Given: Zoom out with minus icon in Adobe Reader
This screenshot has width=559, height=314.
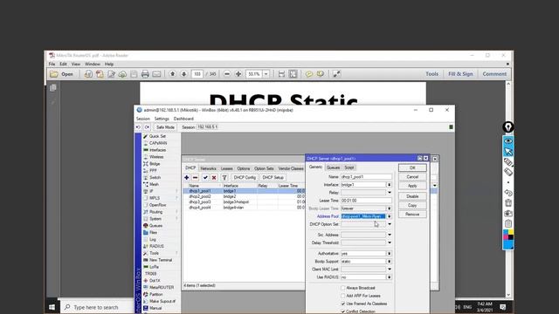Looking at the screenshot, I should pyautogui.click(x=227, y=74).
